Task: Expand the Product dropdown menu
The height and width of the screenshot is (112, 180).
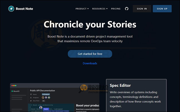Action: coord(82,9)
